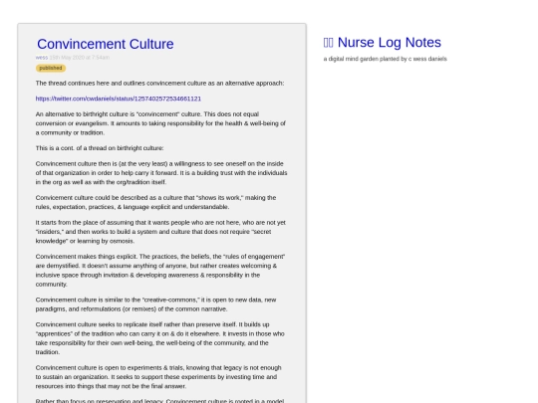Click the paragraph starting 'Convicement culture could be described'

point(155,202)
